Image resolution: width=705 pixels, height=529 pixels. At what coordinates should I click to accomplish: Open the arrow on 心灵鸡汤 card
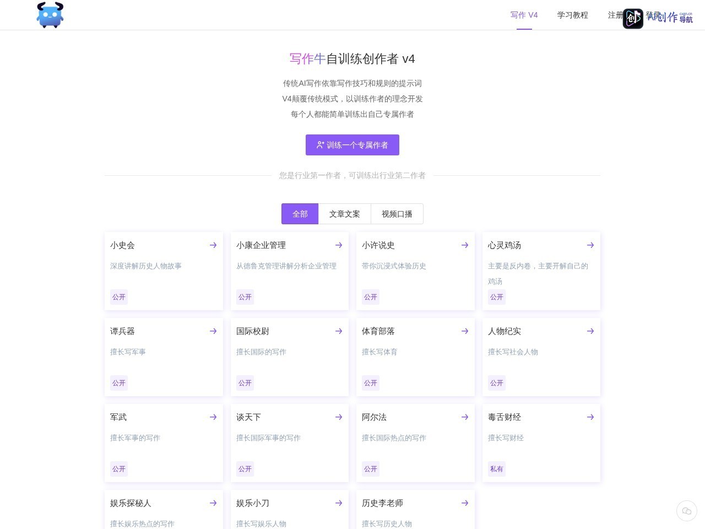pyautogui.click(x=590, y=245)
